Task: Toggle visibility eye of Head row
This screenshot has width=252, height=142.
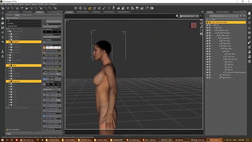Action: (x=208, y=51)
